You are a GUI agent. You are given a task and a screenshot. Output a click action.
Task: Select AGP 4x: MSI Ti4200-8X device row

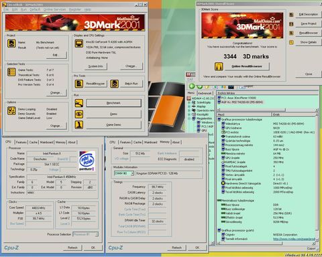(240, 102)
